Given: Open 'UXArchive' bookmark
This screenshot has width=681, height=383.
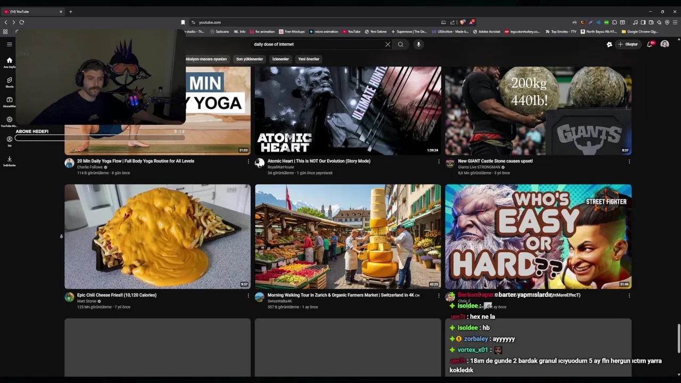Looking at the screenshot, I should 451,32.
